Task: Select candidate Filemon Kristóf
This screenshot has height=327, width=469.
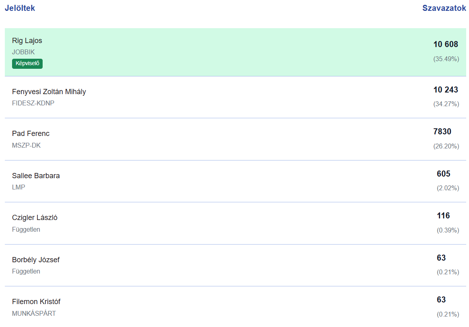Action: [x=36, y=302]
